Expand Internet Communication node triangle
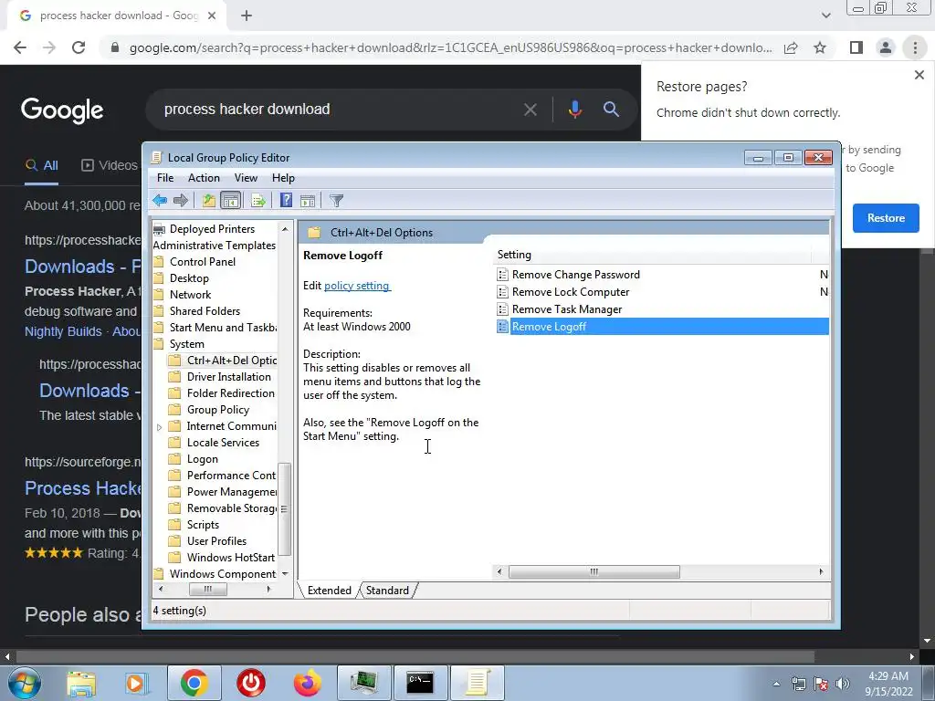The image size is (935, 701). [x=159, y=427]
